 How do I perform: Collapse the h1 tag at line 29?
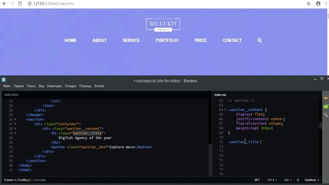[x=15, y=133]
